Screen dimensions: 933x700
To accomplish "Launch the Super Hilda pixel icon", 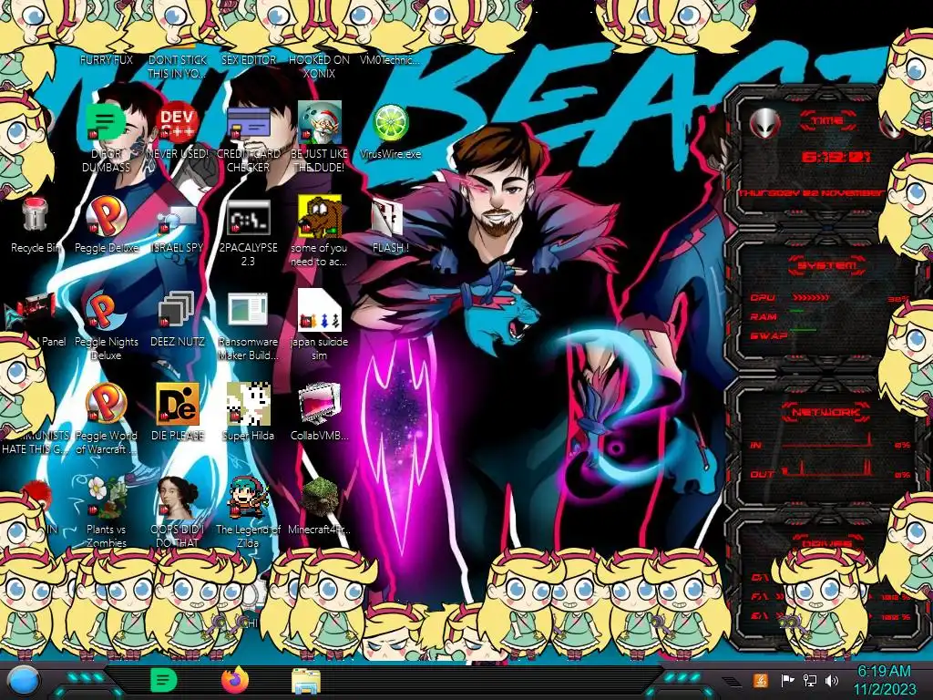I will point(248,404).
